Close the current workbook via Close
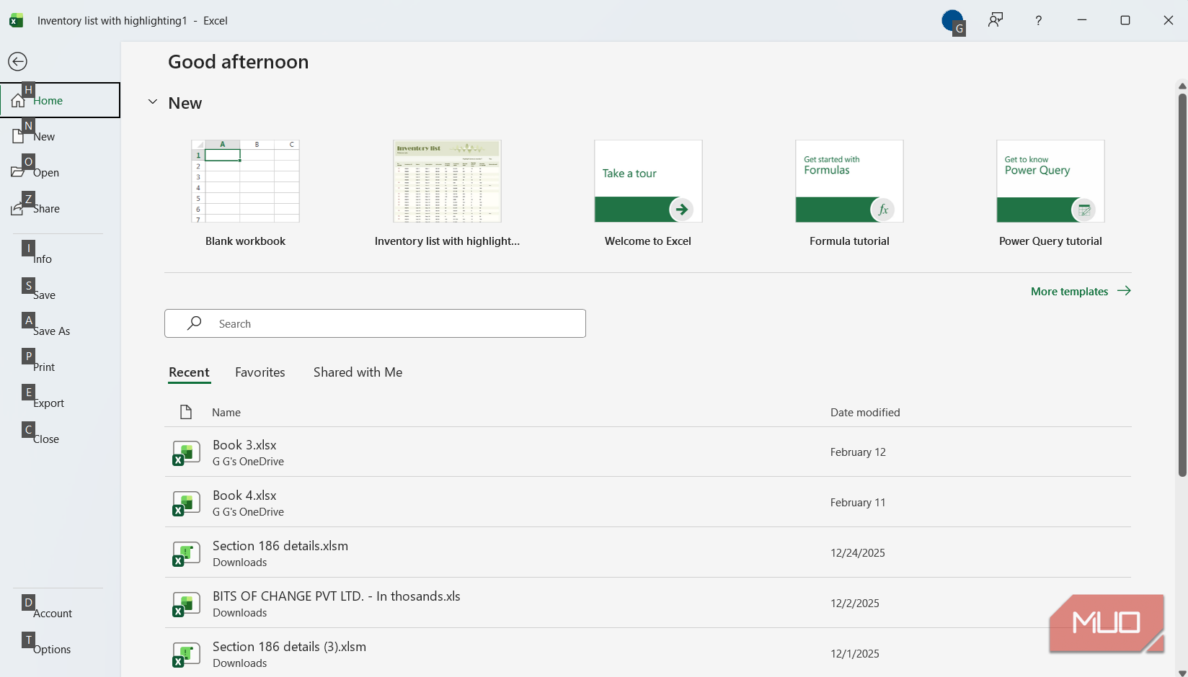This screenshot has height=677, width=1188. pyautogui.click(x=61, y=439)
